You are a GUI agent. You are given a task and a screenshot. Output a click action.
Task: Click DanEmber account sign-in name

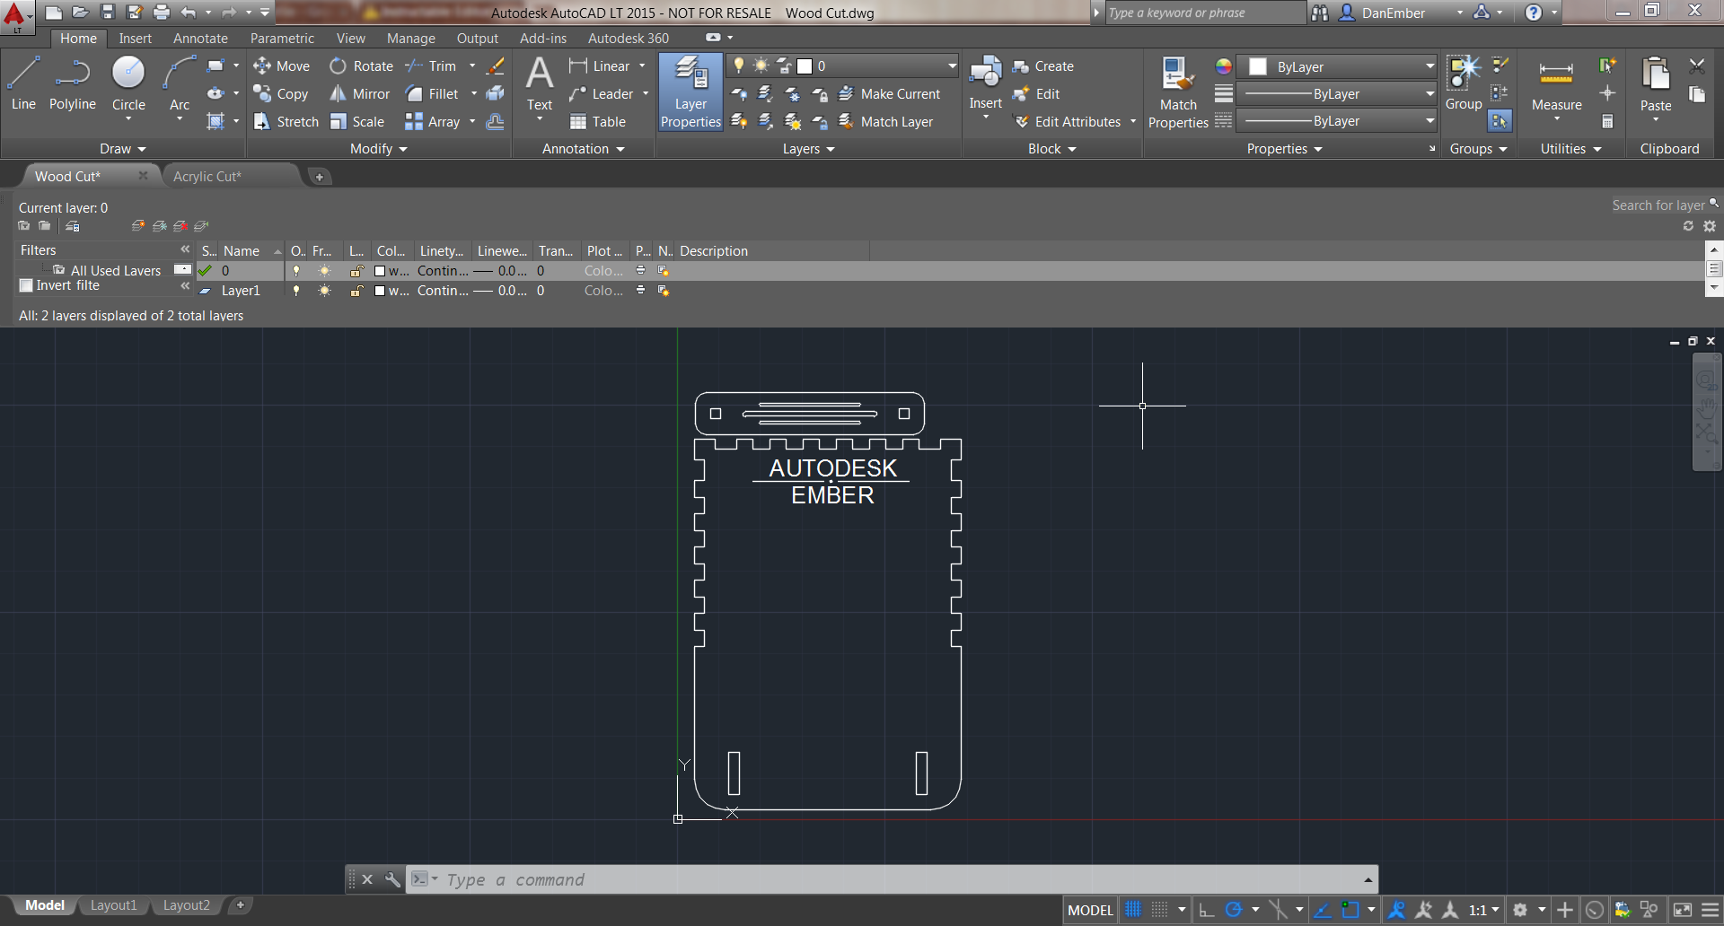tap(1393, 13)
